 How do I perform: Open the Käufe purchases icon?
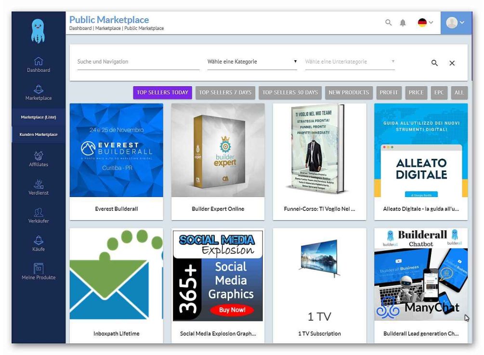click(38, 240)
